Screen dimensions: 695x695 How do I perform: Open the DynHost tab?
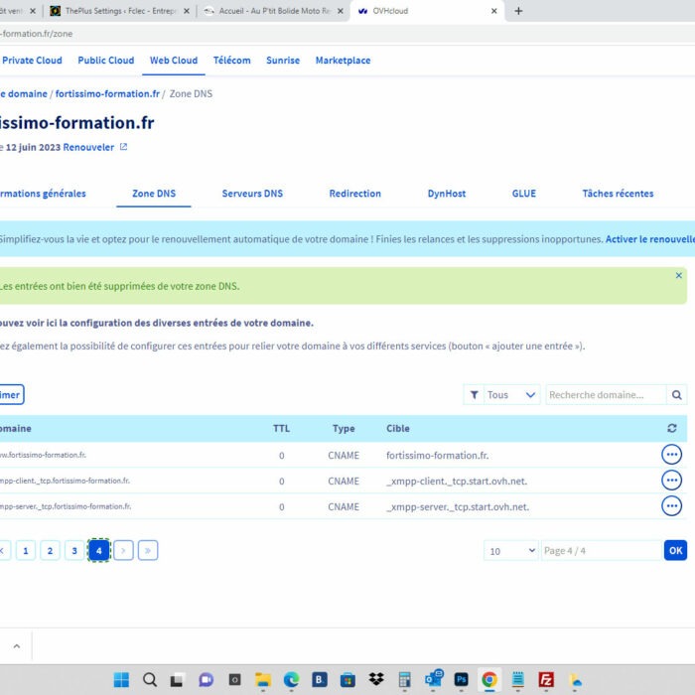tap(447, 194)
